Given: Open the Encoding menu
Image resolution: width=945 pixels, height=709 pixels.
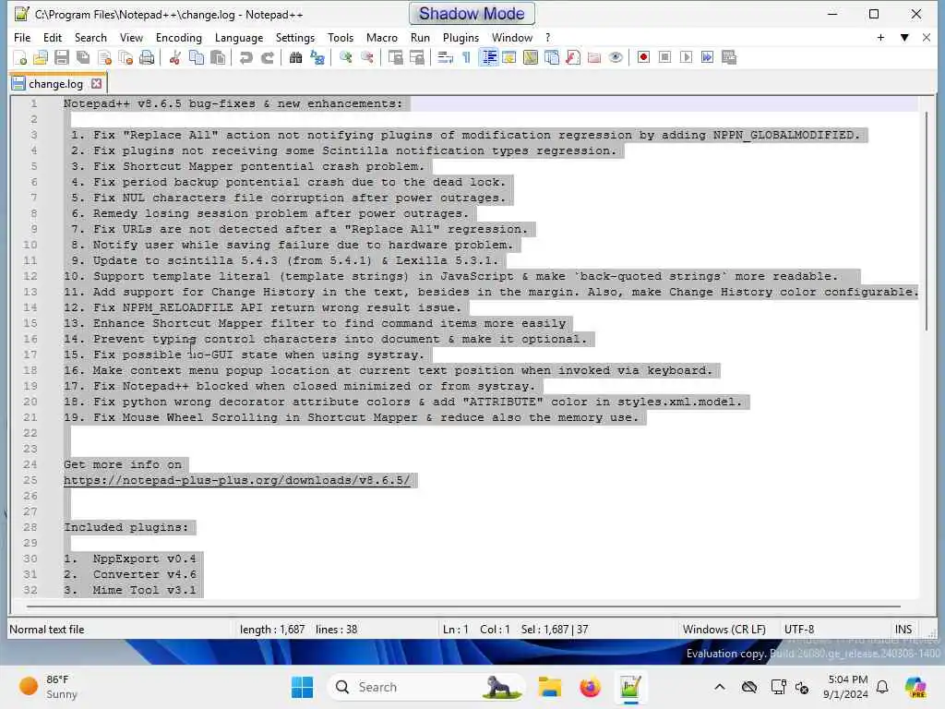Looking at the screenshot, I should click(178, 37).
